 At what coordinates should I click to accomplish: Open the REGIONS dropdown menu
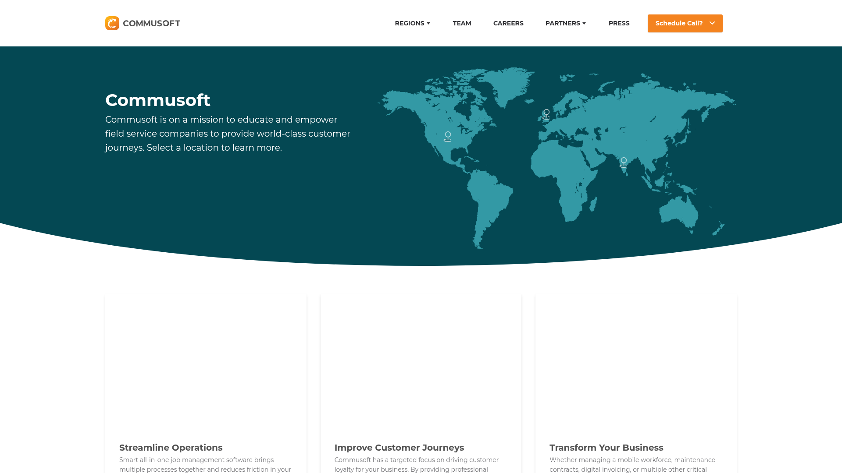pyautogui.click(x=412, y=23)
